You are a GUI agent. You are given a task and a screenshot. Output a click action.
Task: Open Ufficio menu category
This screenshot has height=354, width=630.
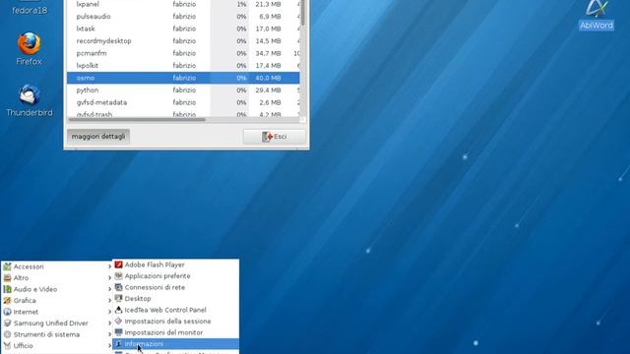click(57, 345)
